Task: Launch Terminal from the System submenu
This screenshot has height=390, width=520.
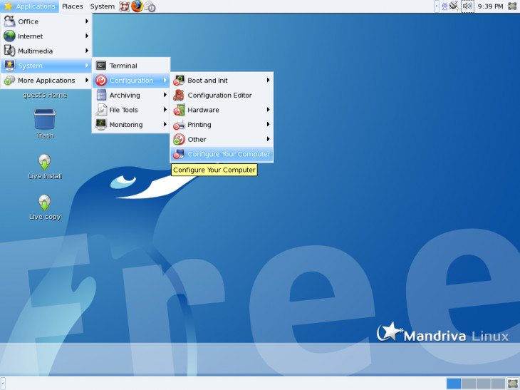Action: pyautogui.click(x=131, y=66)
